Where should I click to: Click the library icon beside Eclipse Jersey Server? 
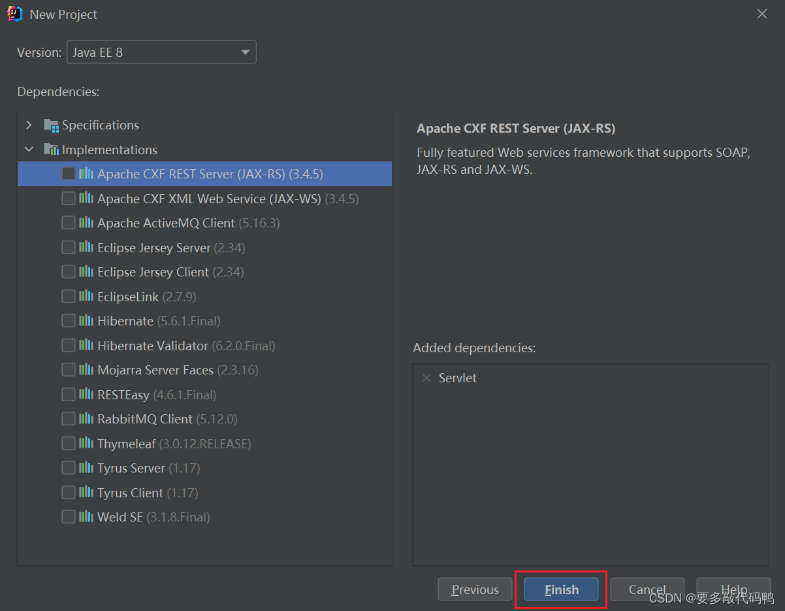86,247
